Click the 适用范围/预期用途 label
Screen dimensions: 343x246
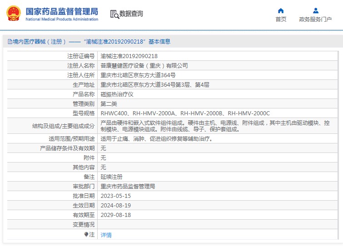tap(72, 139)
